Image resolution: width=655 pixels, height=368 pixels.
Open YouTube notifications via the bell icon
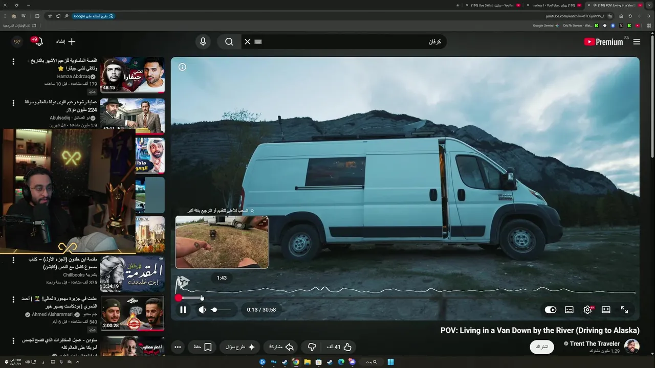[x=38, y=42]
